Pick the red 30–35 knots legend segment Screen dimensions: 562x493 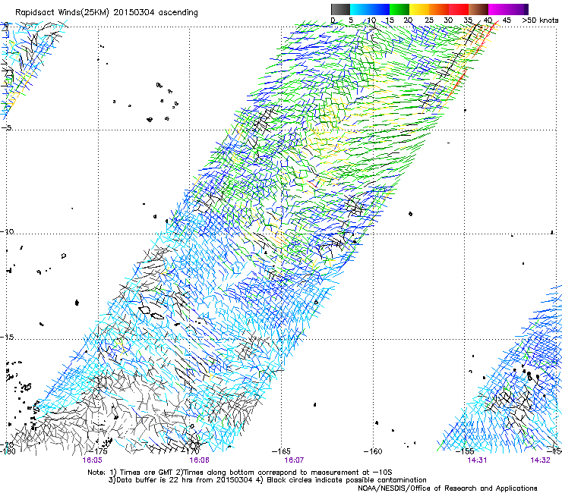pyautogui.click(x=459, y=9)
